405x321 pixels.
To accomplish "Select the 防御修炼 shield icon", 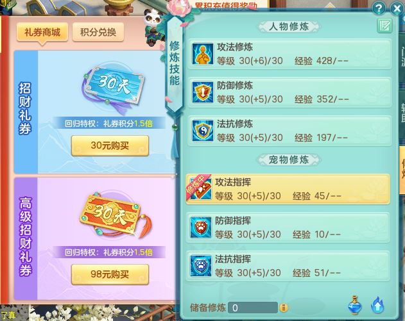I will tap(203, 92).
